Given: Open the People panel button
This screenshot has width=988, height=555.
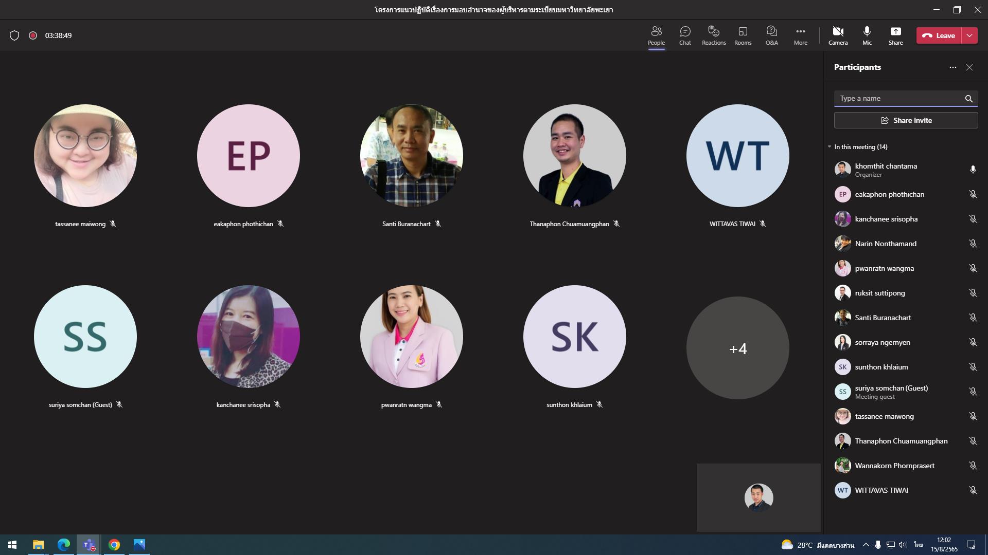Looking at the screenshot, I should pos(656,36).
